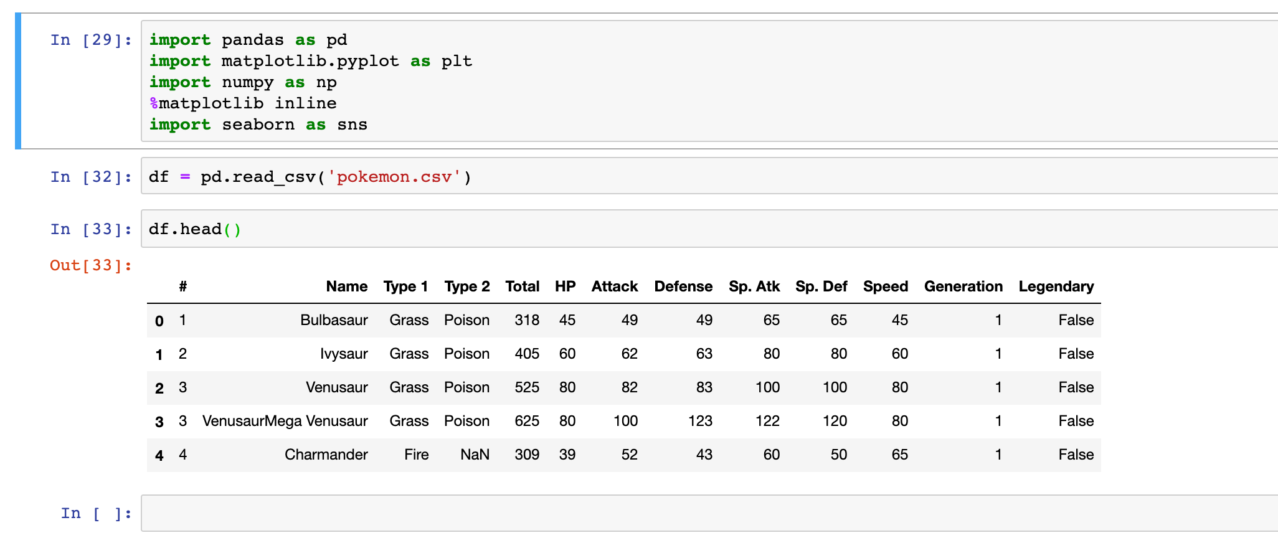Click the In [29] prompt label
1278x548 pixels.
click(91, 40)
